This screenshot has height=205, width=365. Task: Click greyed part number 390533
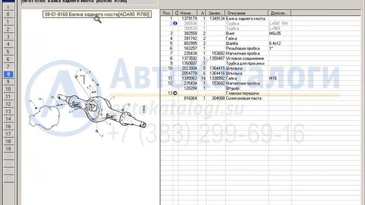click(190, 28)
